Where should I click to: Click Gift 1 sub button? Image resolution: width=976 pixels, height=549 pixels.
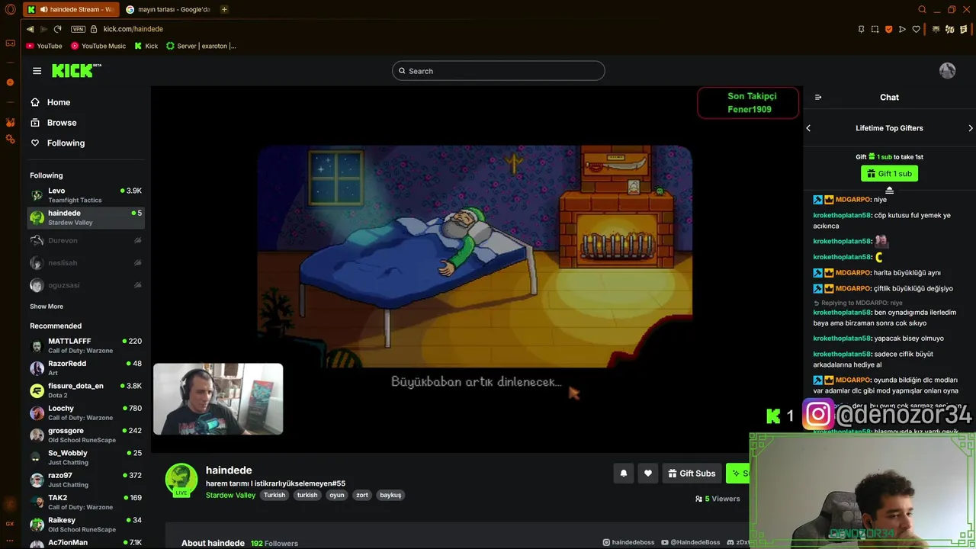(889, 174)
